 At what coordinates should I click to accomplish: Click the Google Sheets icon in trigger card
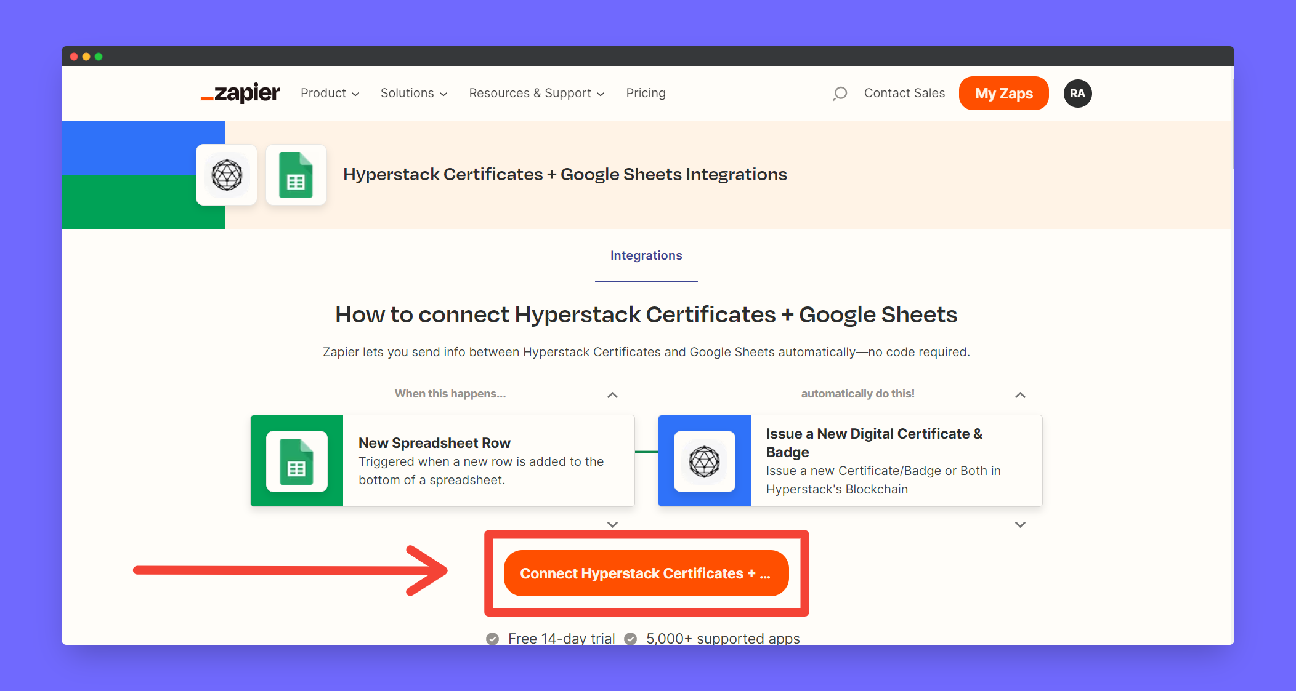(x=296, y=461)
